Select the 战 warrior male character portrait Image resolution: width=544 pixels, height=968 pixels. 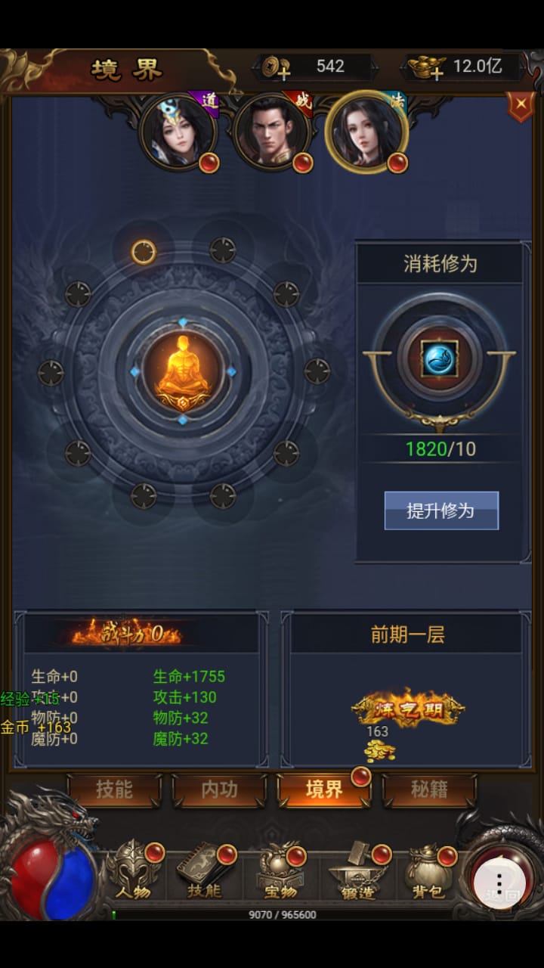coord(272,131)
